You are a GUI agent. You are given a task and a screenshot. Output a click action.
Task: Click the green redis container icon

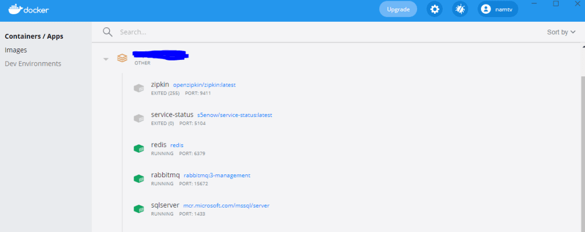[139, 149]
